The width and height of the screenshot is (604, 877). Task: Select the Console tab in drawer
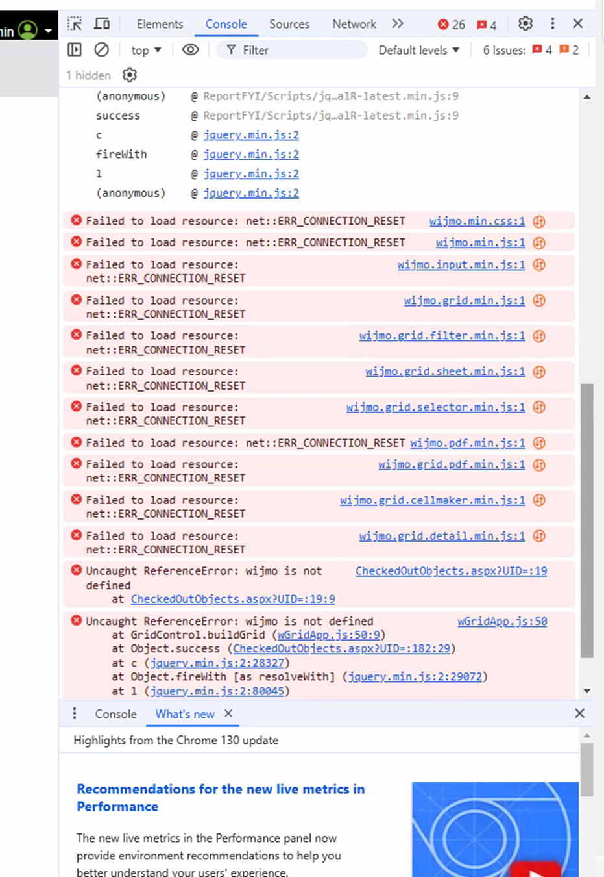[115, 713]
